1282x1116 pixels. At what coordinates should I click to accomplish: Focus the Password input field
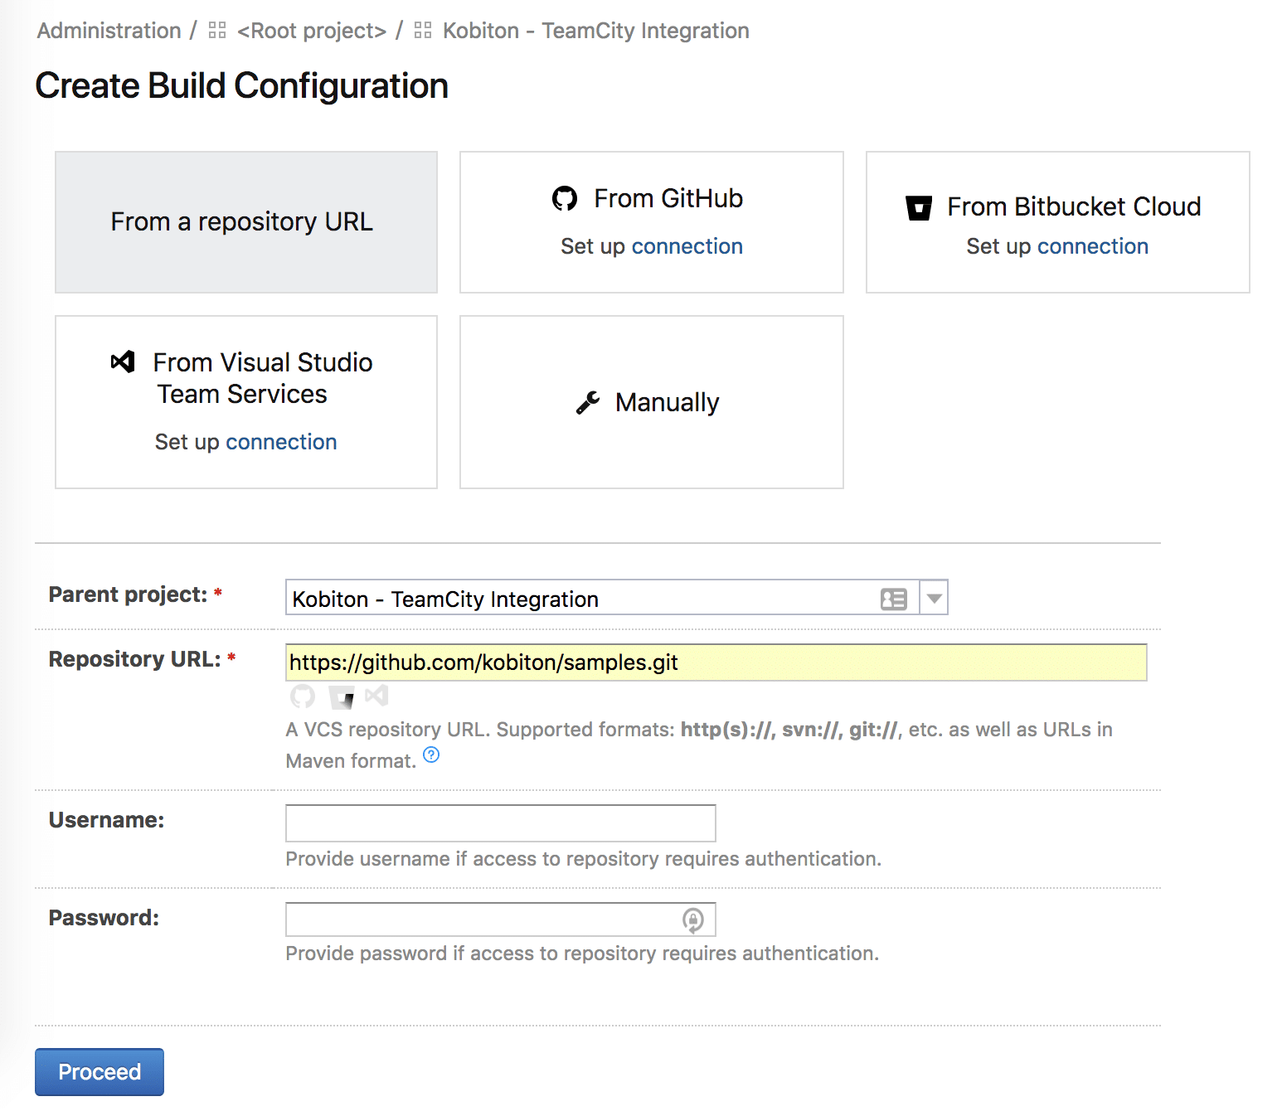501,919
